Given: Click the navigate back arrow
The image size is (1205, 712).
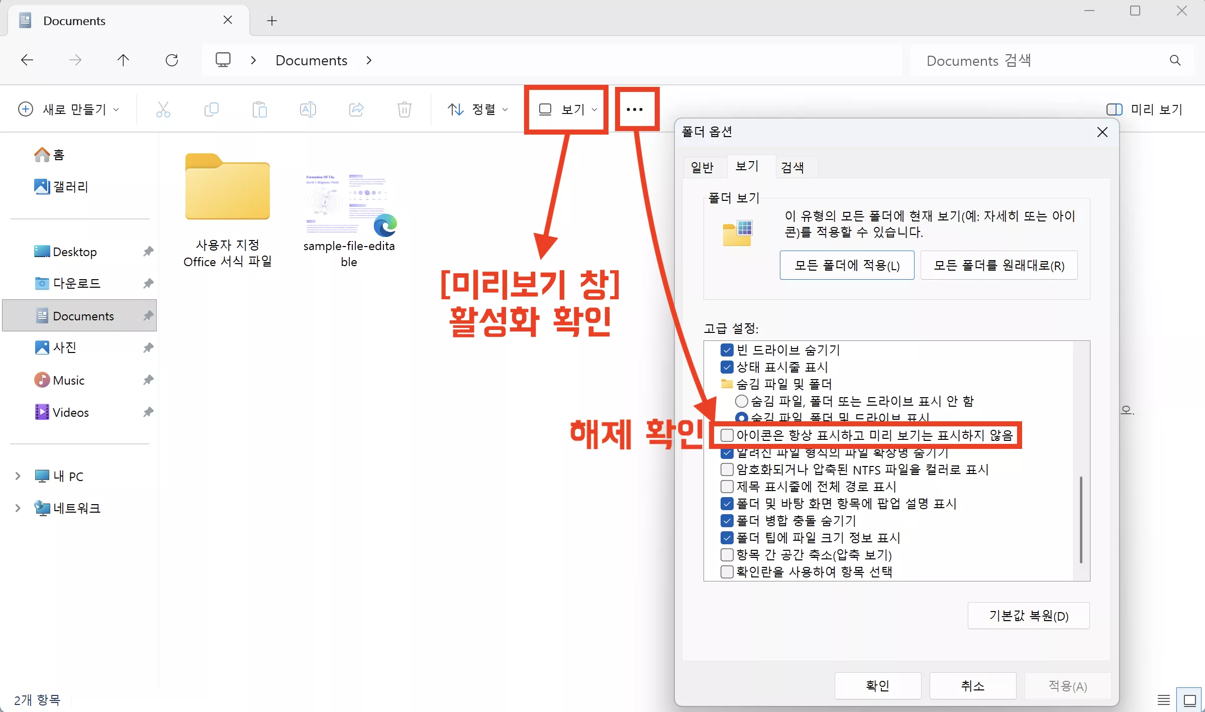Looking at the screenshot, I should pos(27,60).
